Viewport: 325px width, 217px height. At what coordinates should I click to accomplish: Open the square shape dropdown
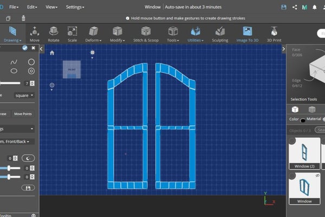[x=24, y=95]
